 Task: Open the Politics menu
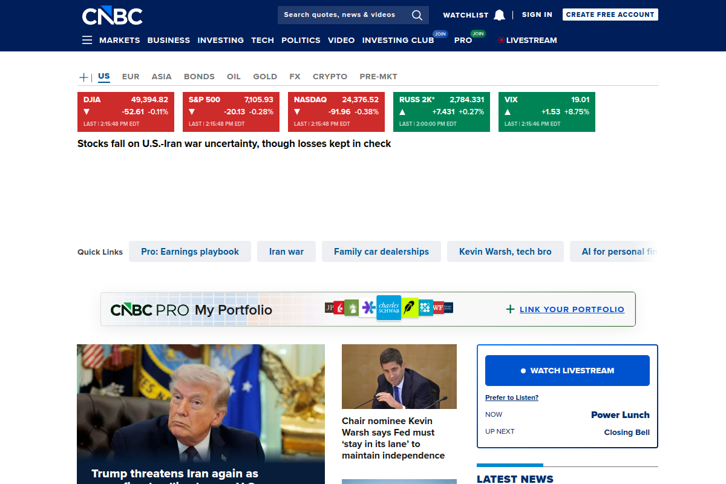click(301, 41)
